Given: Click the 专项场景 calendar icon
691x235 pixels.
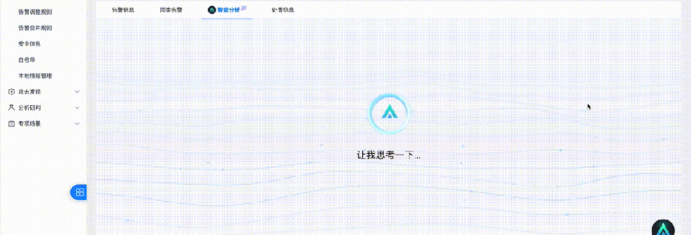Looking at the screenshot, I should (x=12, y=124).
